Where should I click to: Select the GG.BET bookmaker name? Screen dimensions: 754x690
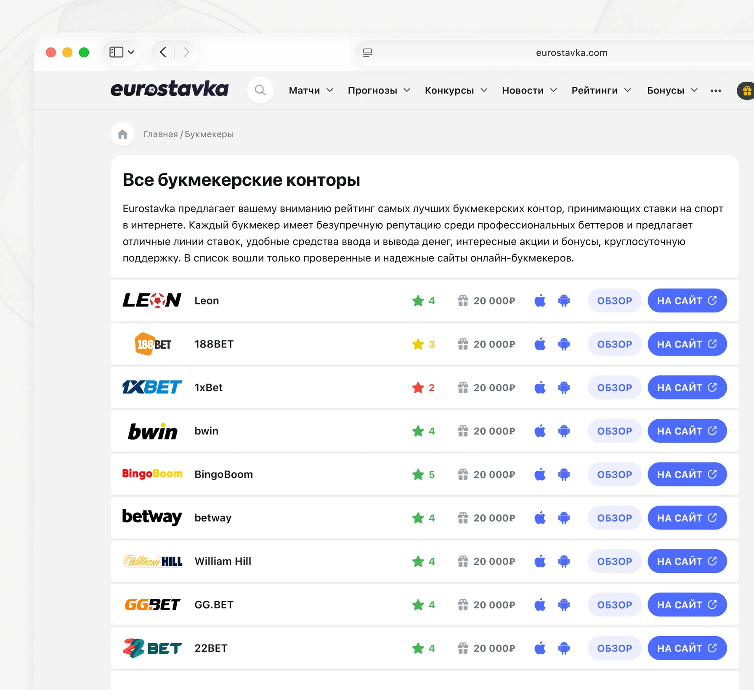[x=214, y=605]
